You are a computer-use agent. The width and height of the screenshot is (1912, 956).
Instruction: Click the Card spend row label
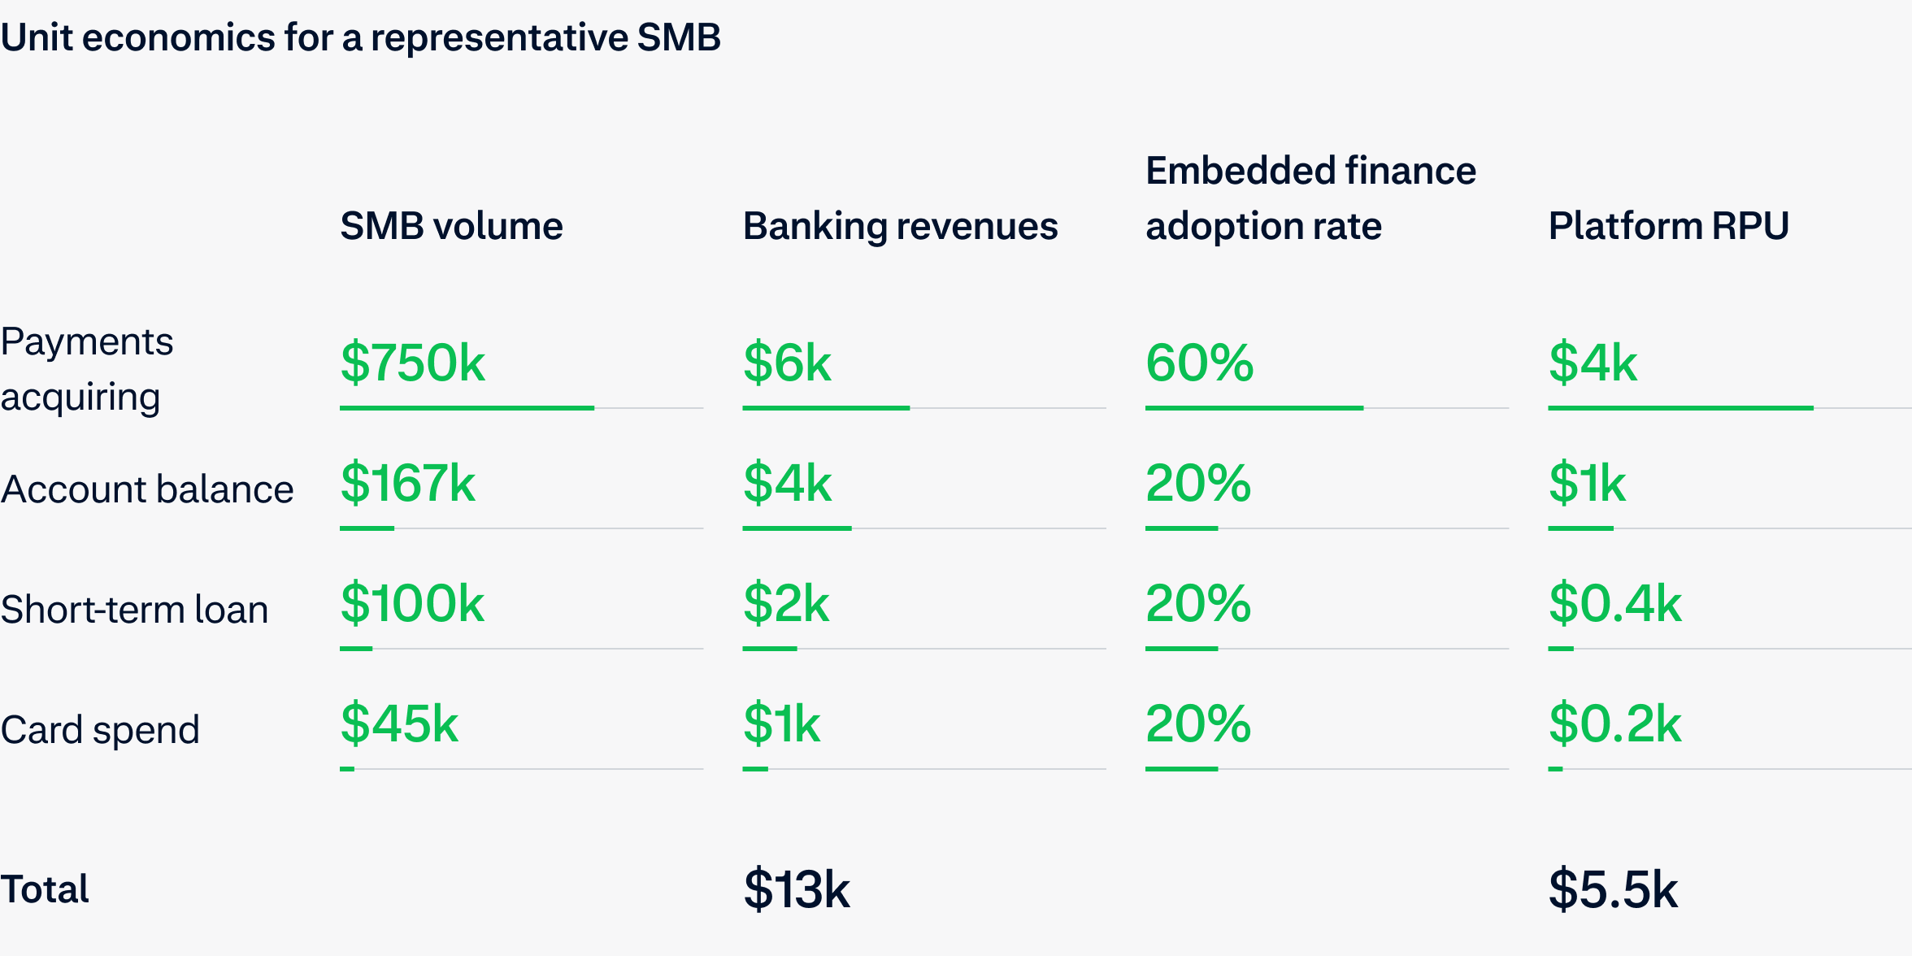coord(100,730)
